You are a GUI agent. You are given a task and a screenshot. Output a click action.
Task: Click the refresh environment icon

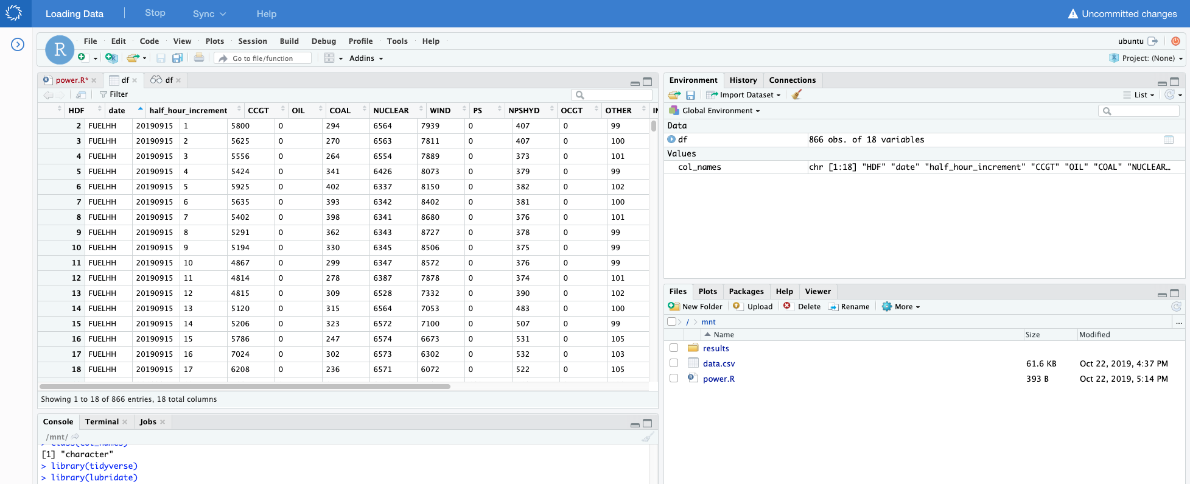click(x=1169, y=94)
